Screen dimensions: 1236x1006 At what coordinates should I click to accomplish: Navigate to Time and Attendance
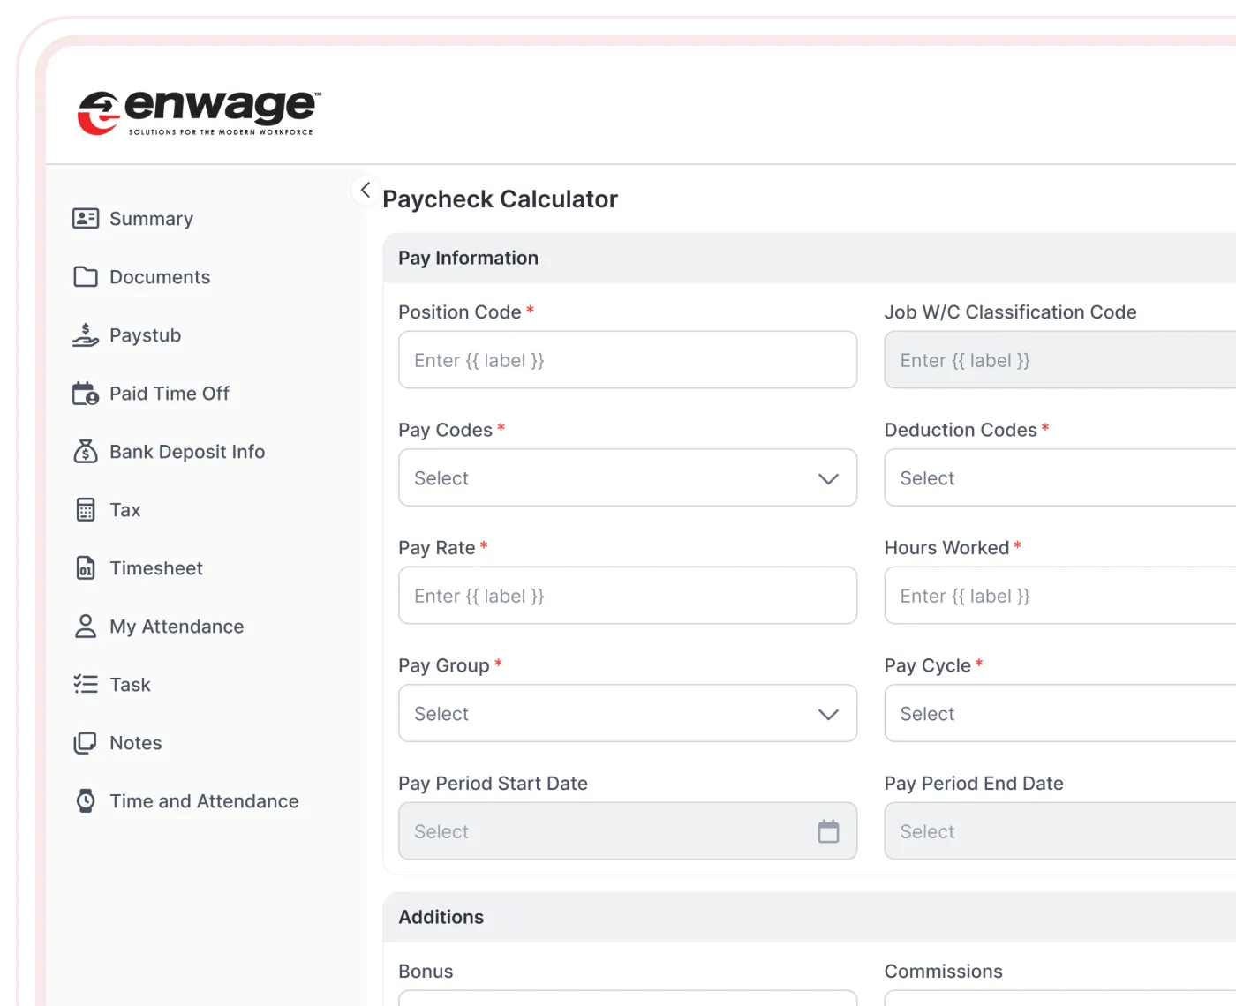coord(204,801)
